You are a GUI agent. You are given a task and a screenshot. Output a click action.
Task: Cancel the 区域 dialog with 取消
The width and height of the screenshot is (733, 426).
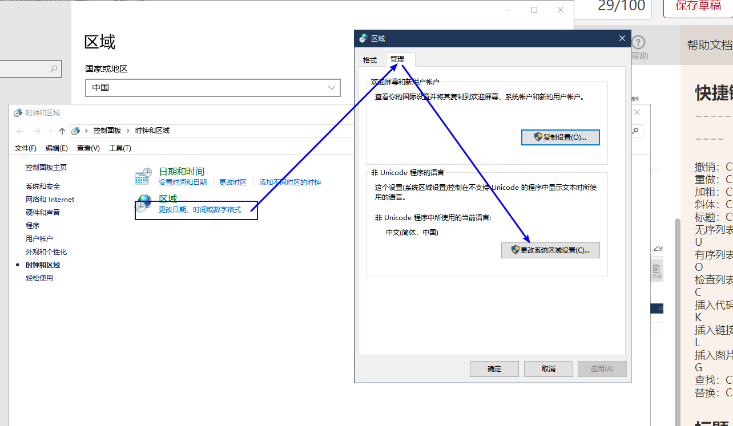[x=549, y=369]
